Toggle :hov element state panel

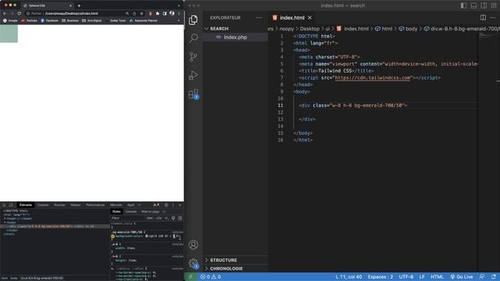pos(150,219)
